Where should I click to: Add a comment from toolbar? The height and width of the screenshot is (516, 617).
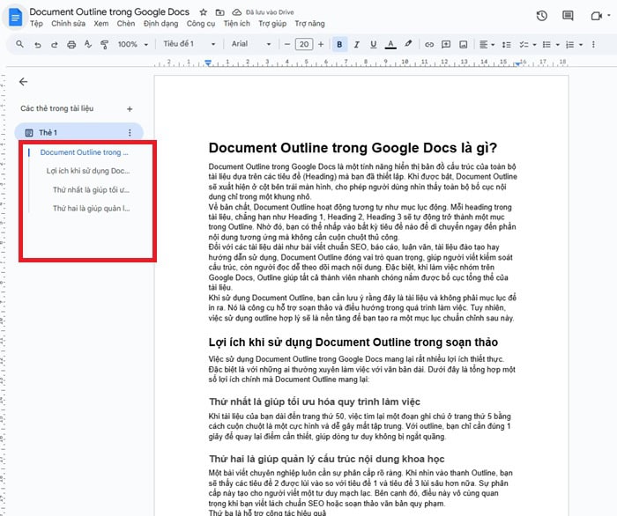(x=446, y=44)
